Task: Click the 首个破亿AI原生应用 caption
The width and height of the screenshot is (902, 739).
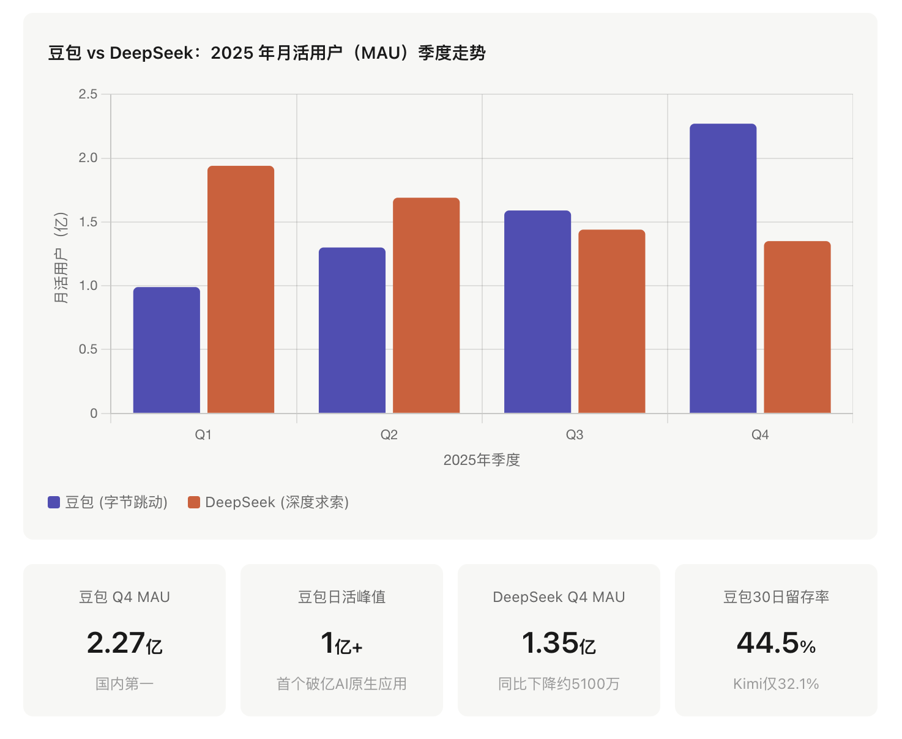Action: (341, 684)
